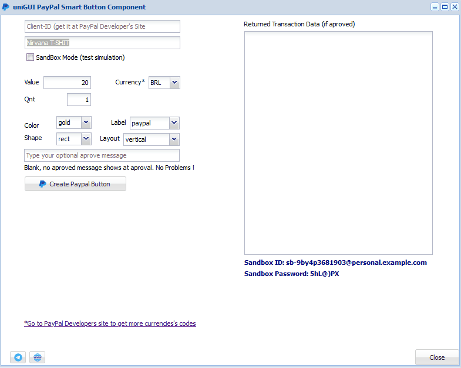Open the website globe icon button
Viewport: 461px width, 368px height.
point(38,357)
